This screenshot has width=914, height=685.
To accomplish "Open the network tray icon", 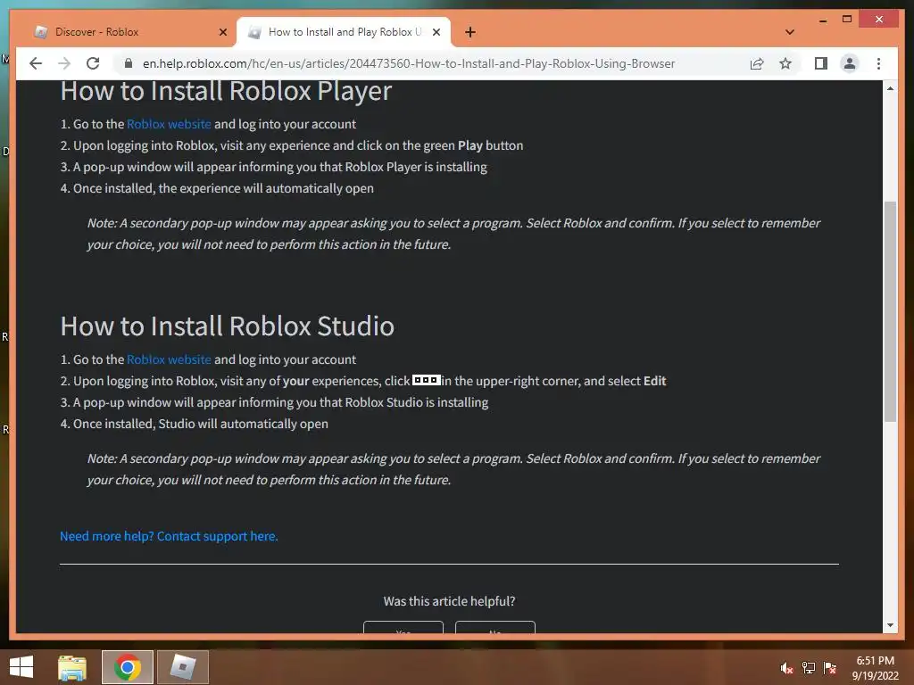I will coord(809,668).
